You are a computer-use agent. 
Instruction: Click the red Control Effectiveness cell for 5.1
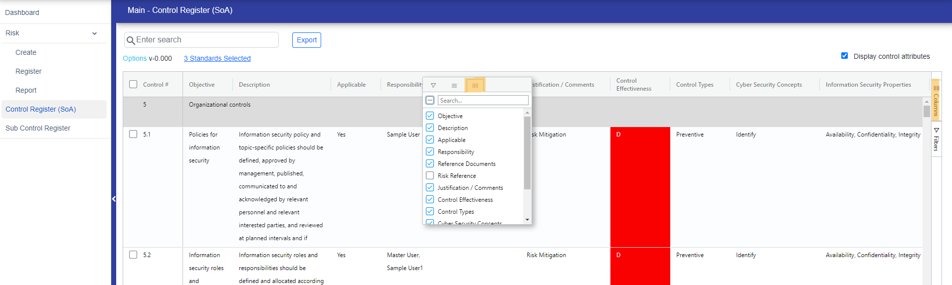tap(640, 187)
